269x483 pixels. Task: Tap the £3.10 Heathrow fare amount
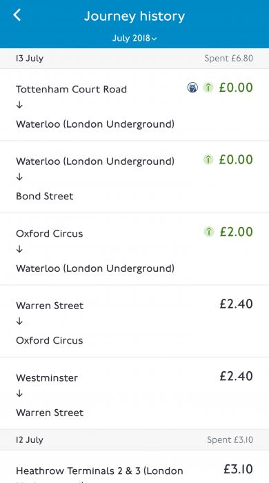(238, 469)
